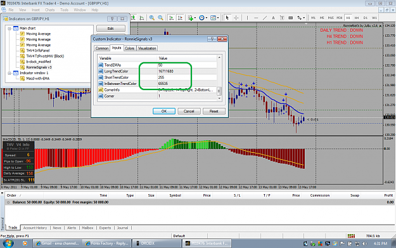
Task: Click the toolbar icon right of the text label tool
Action: pos(291,18)
